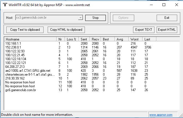Viewport: 183px width, 118px height.
Task: Click the last value 3706
Action: (x=148, y=47)
